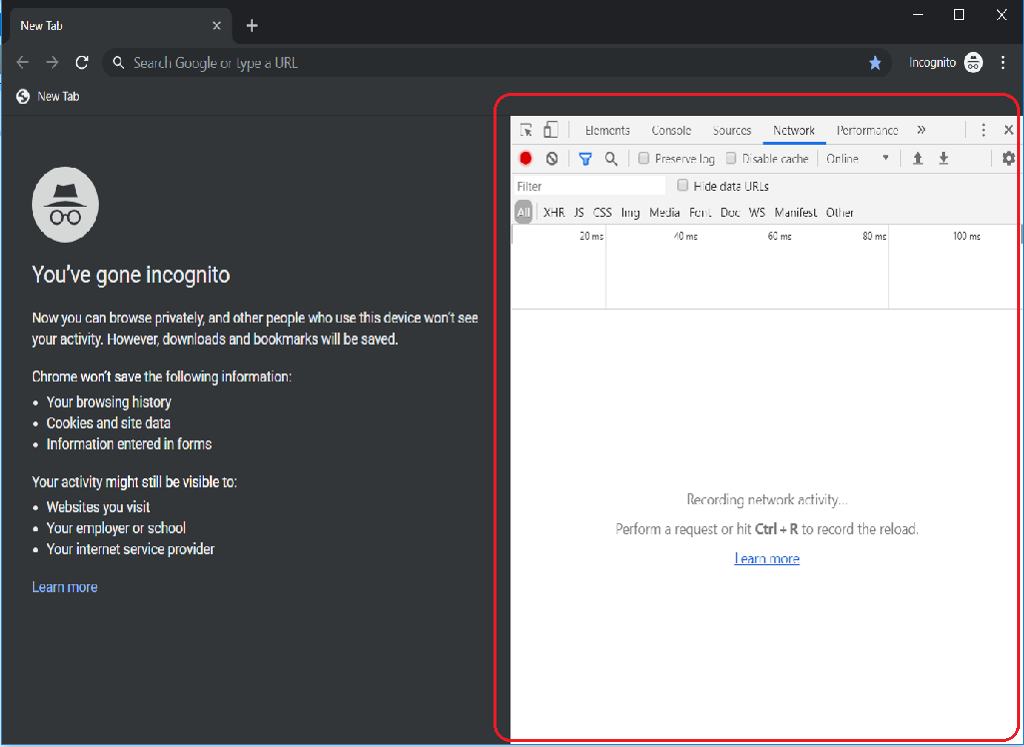This screenshot has width=1024, height=747.
Task: Open a new tab with the plus button
Action: click(252, 26)
